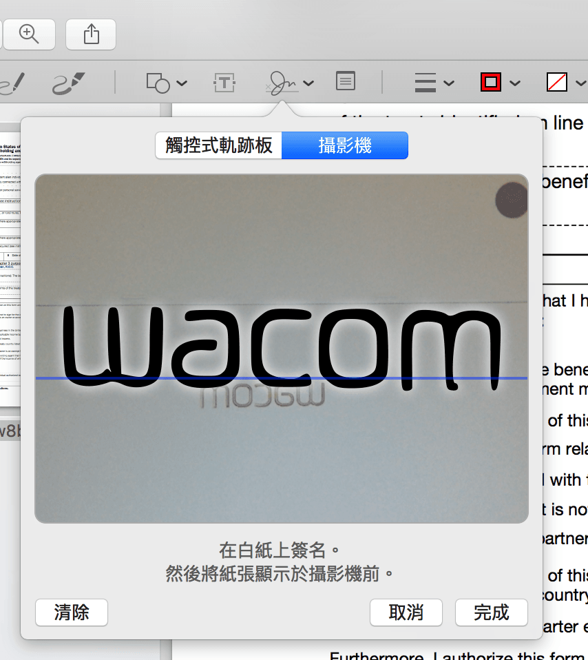Confirm signature with 完成 button
The image size is (588, 660).
pos(491,612)
